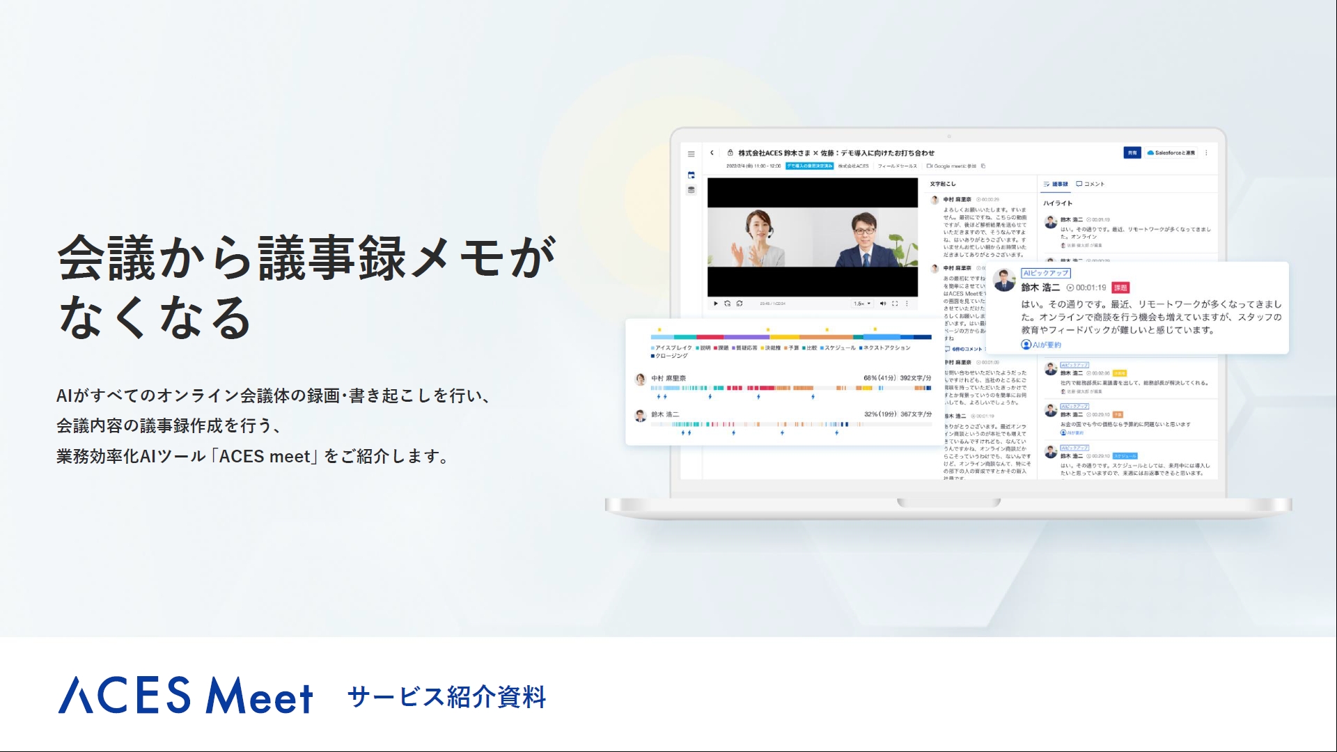Screen dimensions: 1337x752
Task: Switch to the コメント tab
Action: 1090,184
